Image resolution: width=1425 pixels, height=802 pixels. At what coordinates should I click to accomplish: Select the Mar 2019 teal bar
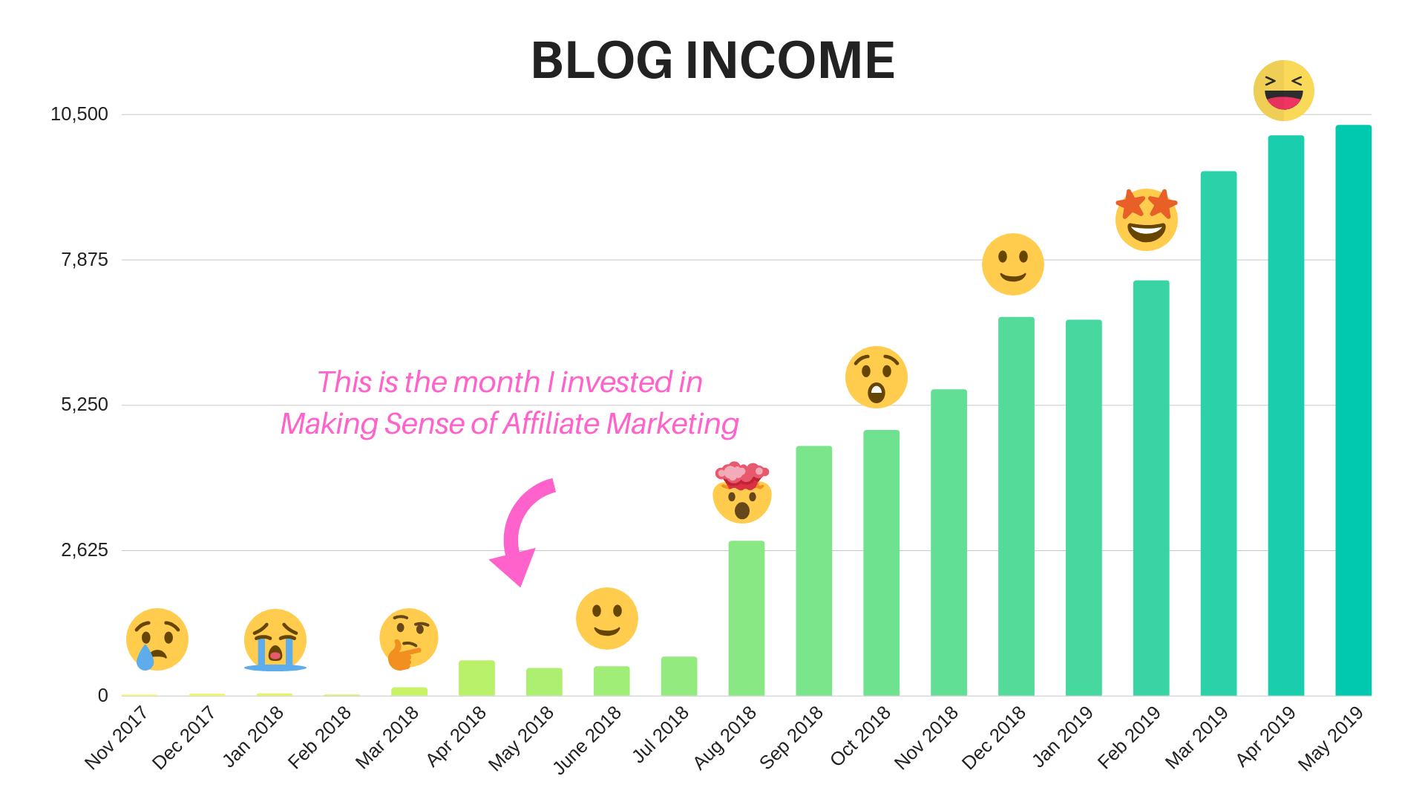coord(1219,434)
